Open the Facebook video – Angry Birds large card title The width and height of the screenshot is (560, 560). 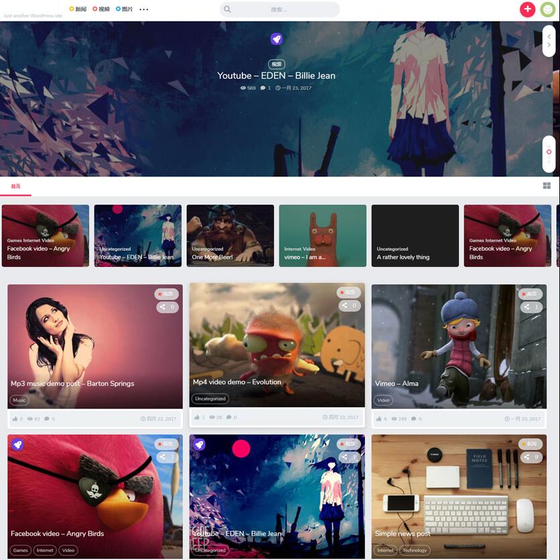(x=58, y=534)
